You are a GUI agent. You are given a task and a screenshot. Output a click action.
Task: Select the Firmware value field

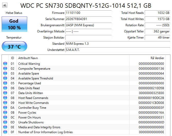tap(89, 13)
